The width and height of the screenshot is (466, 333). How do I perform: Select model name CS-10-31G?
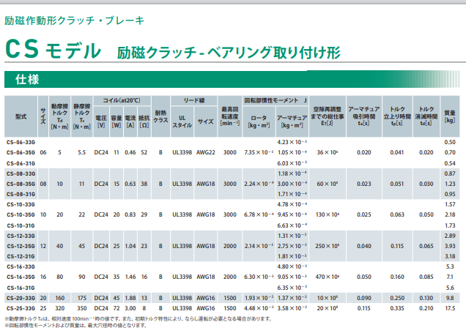[x=21, y=226]
